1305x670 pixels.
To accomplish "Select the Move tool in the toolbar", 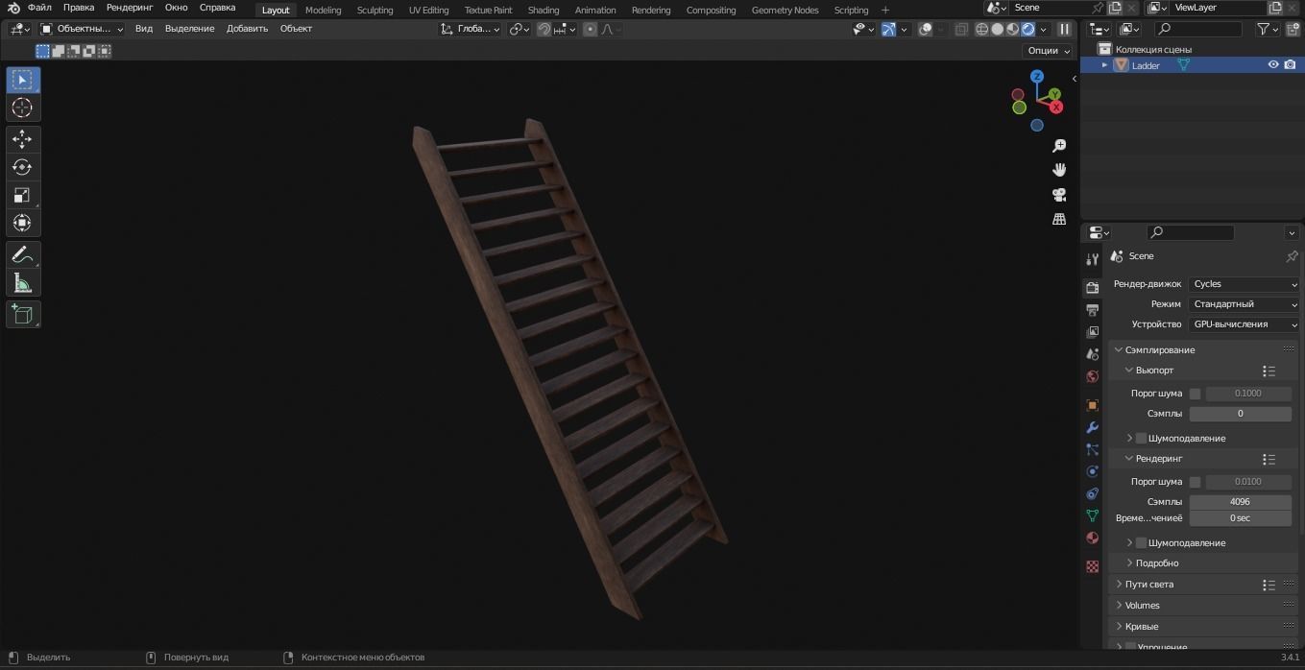I will (x=21, y=138).
